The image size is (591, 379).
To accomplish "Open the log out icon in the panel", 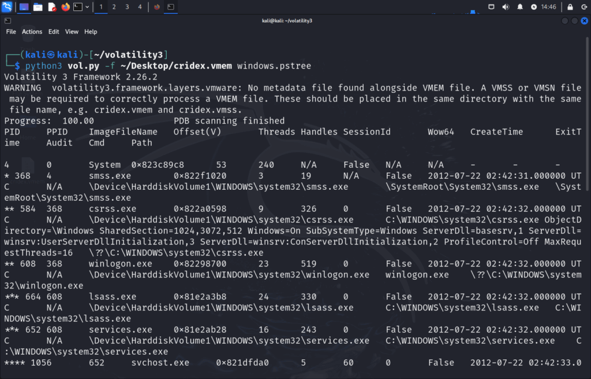I will click(584, 7).
